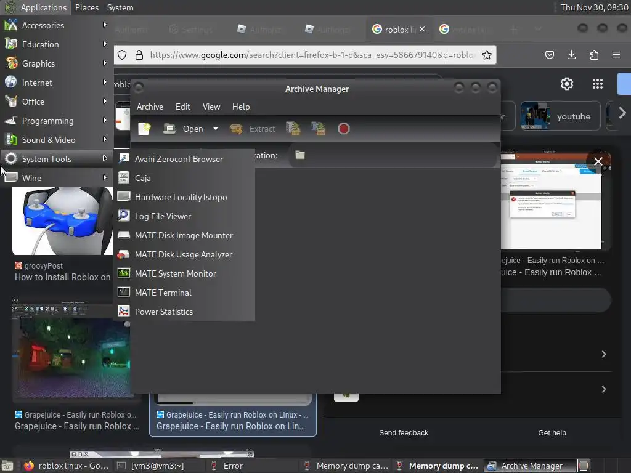Open Hardware Locality lstopo
Image resolution: width=631 pixels, height=473 pixels.
[184, 197]
